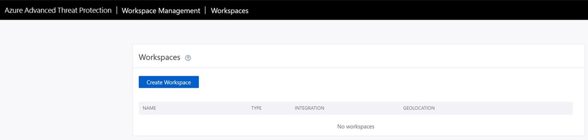Click the help icon beside Workspaces heading
Screen dimensions: 588x140
[188, 58]
